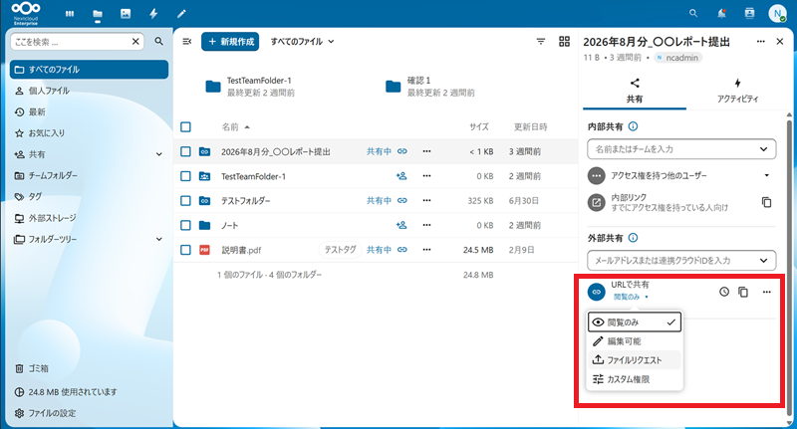This screenshot has height=429, width=797.
Task: Click share icon on TestTeamFolder-1 row
Action: pos(401,176)
